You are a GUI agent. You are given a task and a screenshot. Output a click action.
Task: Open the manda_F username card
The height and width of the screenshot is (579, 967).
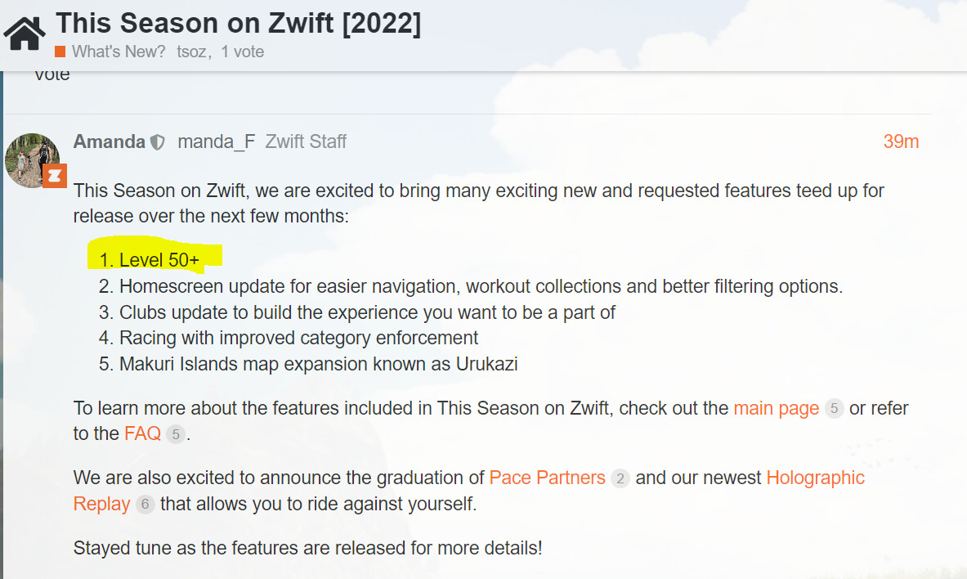[x=216, y=141]
